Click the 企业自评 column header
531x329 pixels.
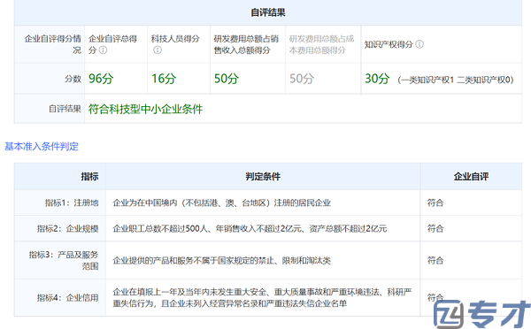[x=471, y=176]
